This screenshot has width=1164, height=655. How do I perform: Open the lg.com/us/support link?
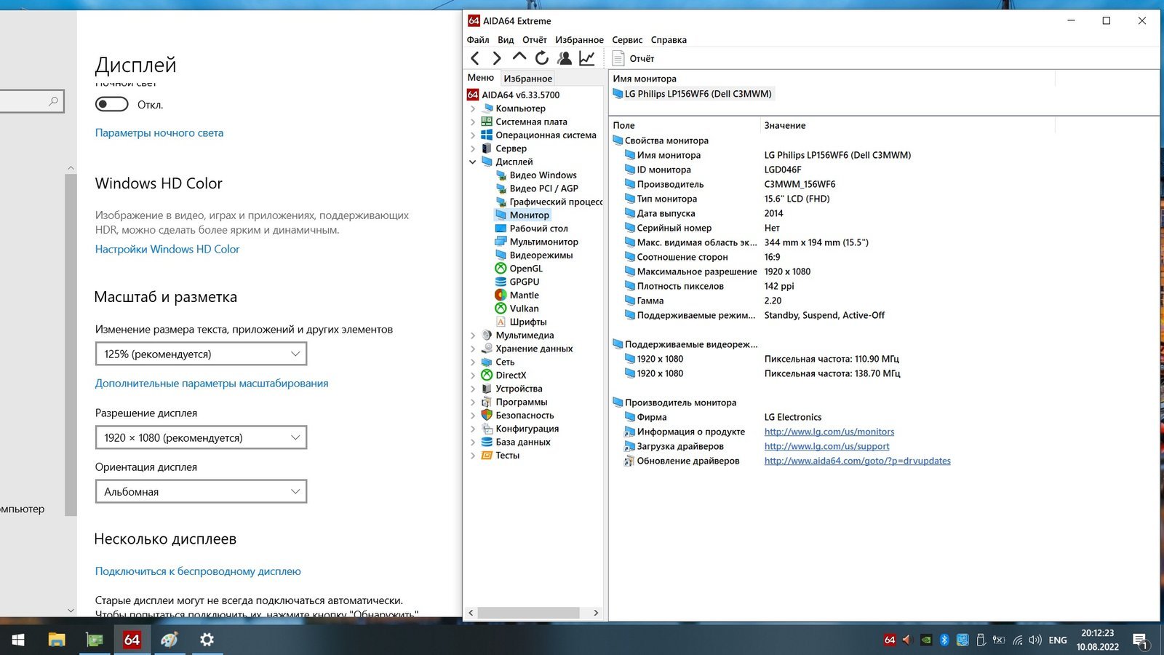(x=826, y=446)
